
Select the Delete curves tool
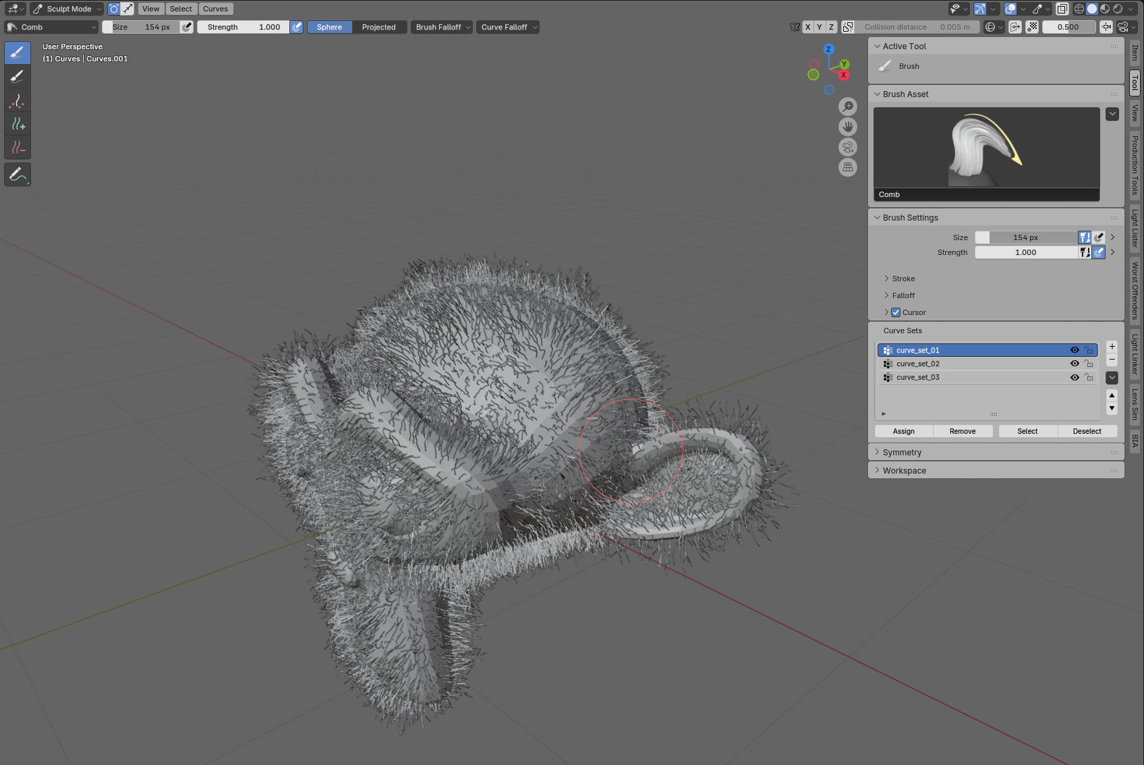(18, 147)
